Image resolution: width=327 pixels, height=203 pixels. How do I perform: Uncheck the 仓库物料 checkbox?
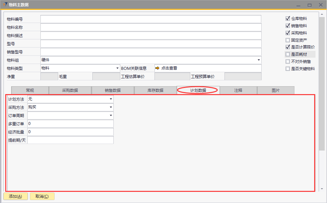[x=288, y=19]
